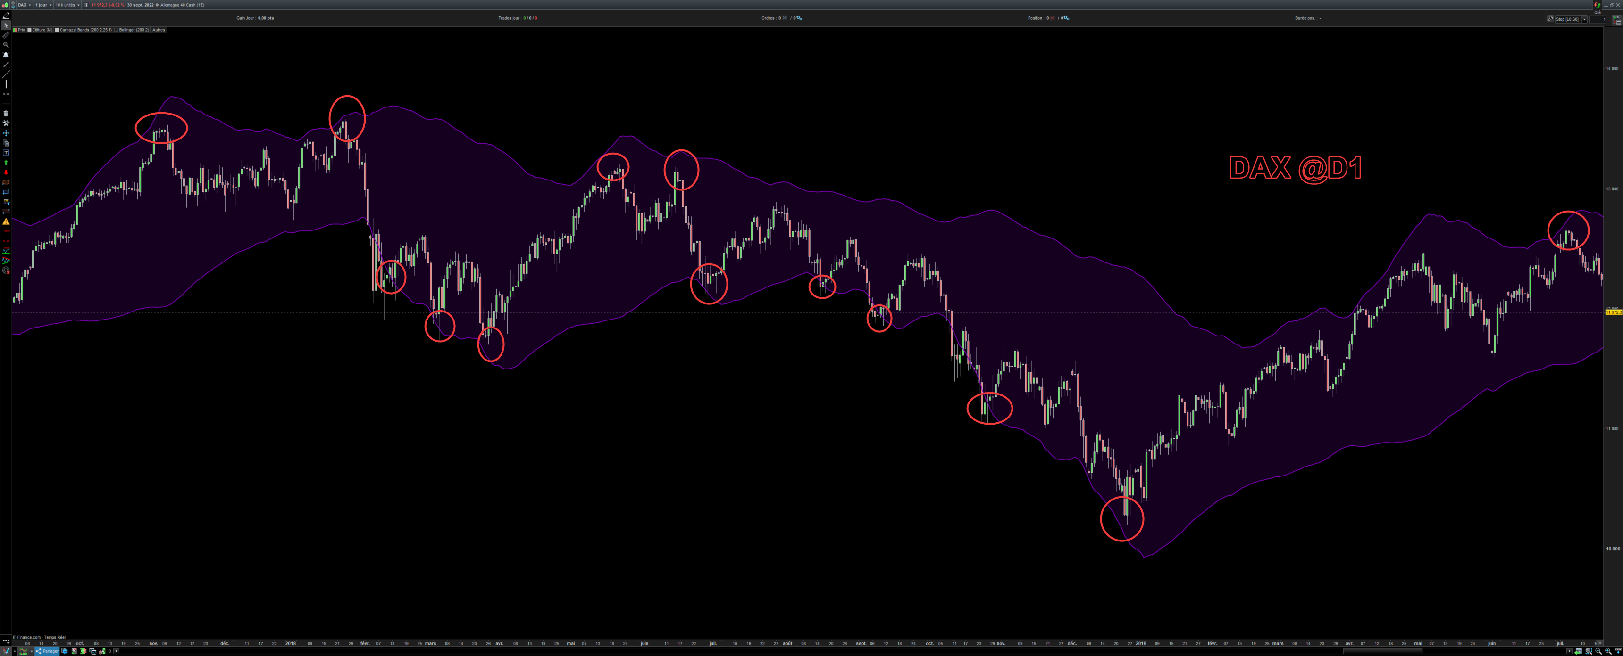Click the copy objects icon

click(x=6, y=144)
